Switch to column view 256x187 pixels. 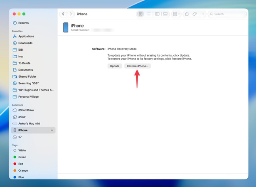tap(157, 14)
